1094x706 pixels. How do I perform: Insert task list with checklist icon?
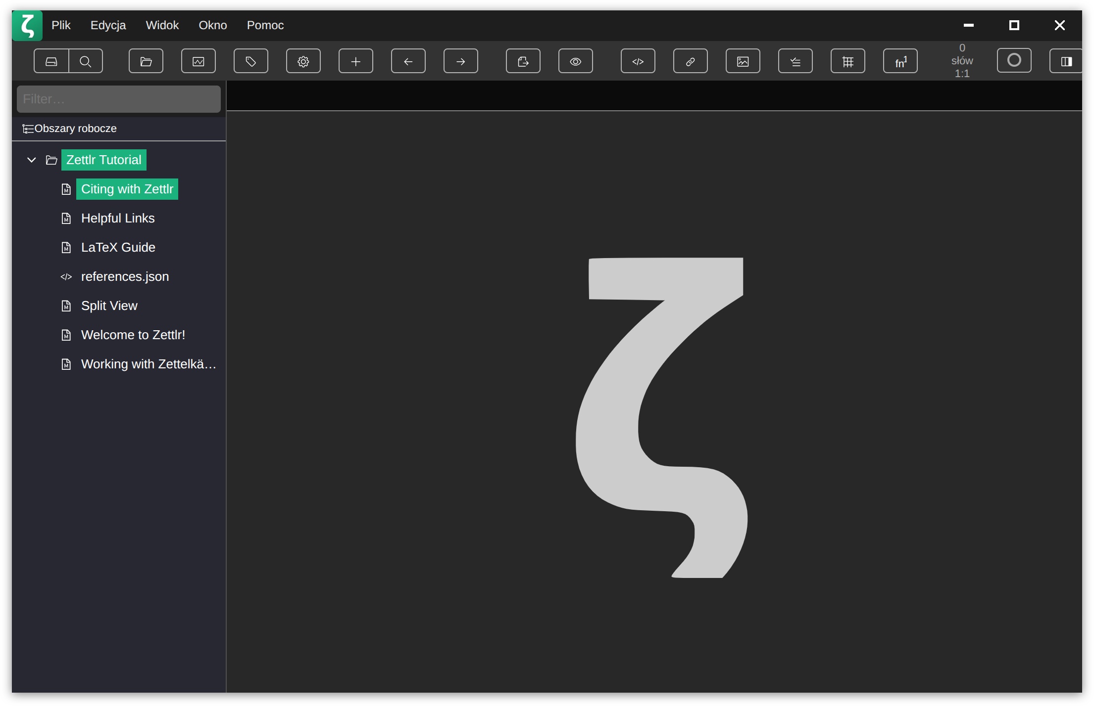click(796, 61)
